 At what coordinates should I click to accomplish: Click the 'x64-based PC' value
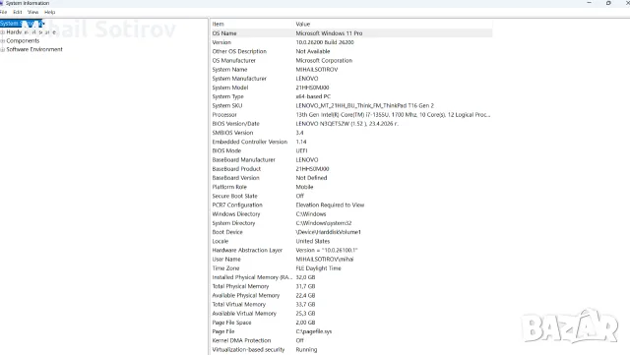coord(313,96)
